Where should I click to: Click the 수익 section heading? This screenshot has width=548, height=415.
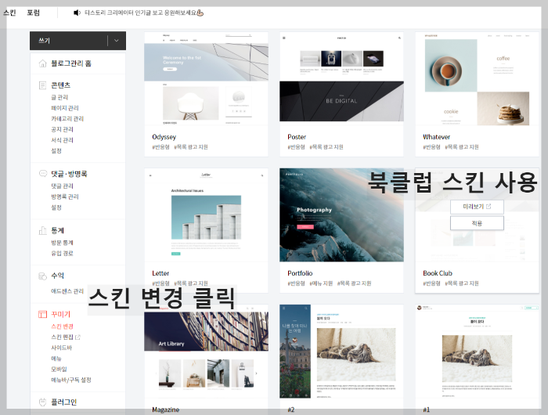tap(58, 276)
